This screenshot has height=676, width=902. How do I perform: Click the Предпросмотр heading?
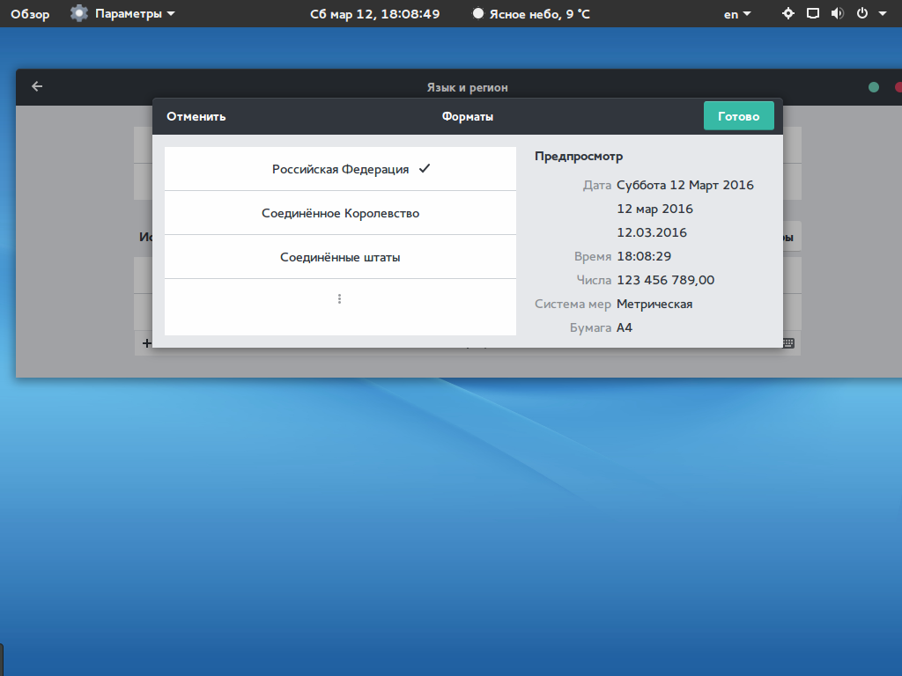(x=579, y=157)
